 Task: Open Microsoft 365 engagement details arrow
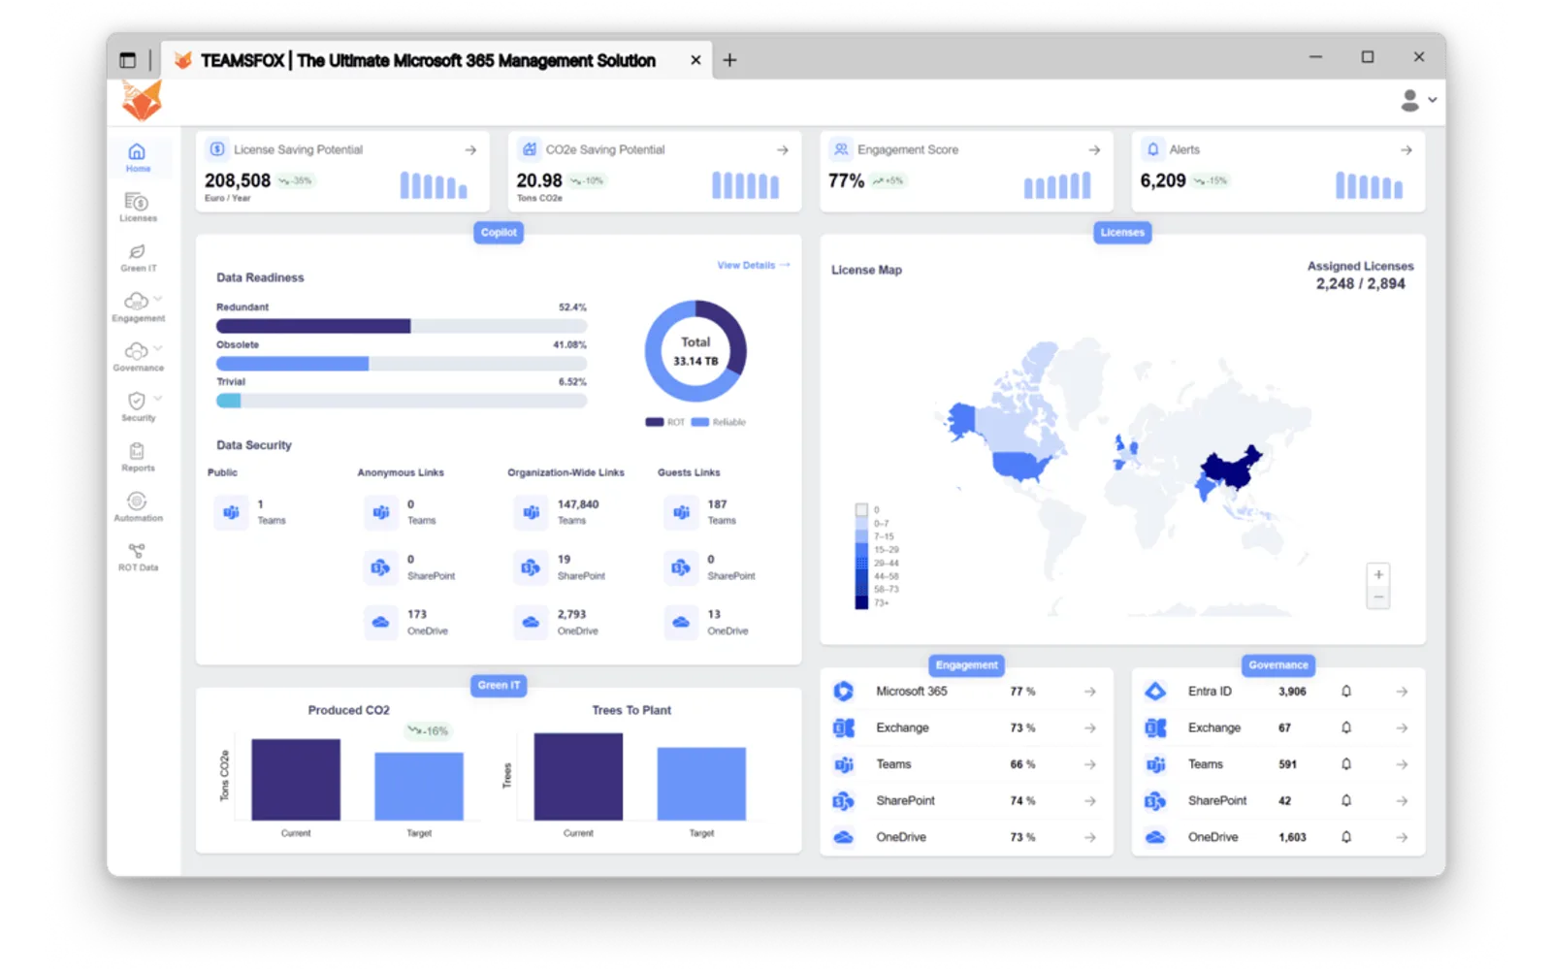1090,692
